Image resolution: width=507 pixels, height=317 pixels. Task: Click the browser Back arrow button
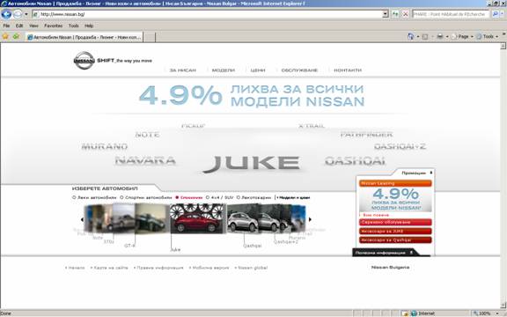[x=6, y=14]
